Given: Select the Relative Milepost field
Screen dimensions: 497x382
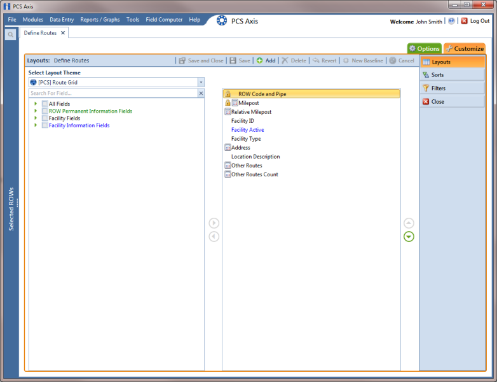Looking at the screenshot, I should tap(311, 112).
